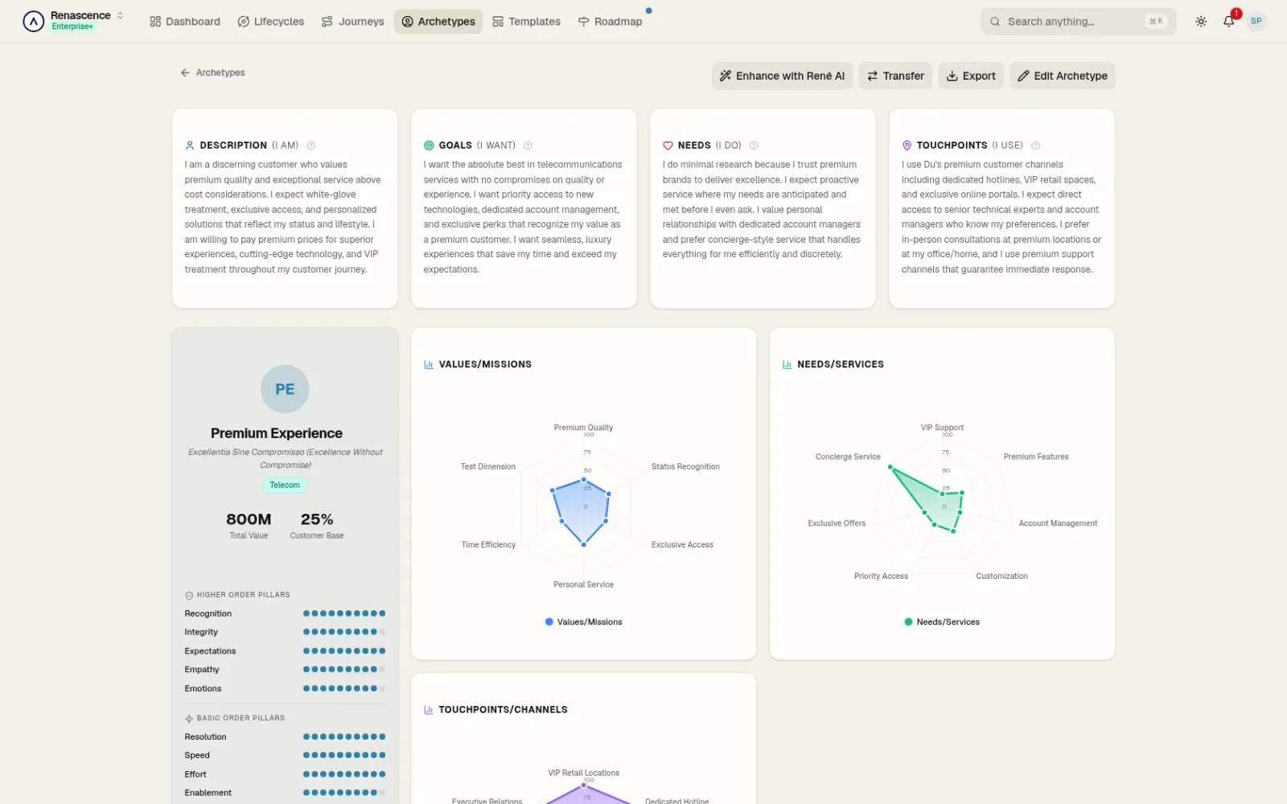Click the Touchpoints/Channels chart icon
This screenshot has height=804, width=1287.
click(x=429, y=710)
